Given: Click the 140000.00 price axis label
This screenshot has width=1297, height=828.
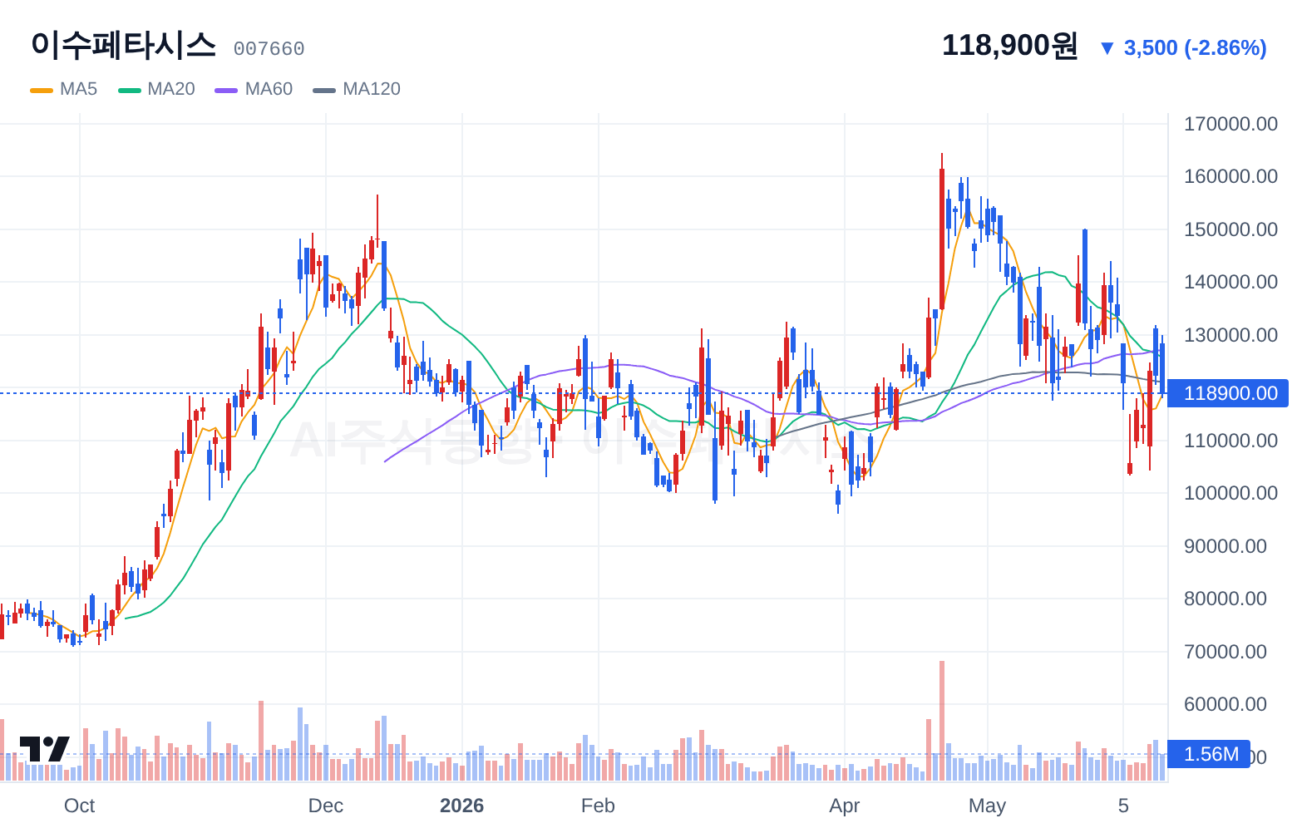Looking at the screenshot, I should pos(1230,282).
